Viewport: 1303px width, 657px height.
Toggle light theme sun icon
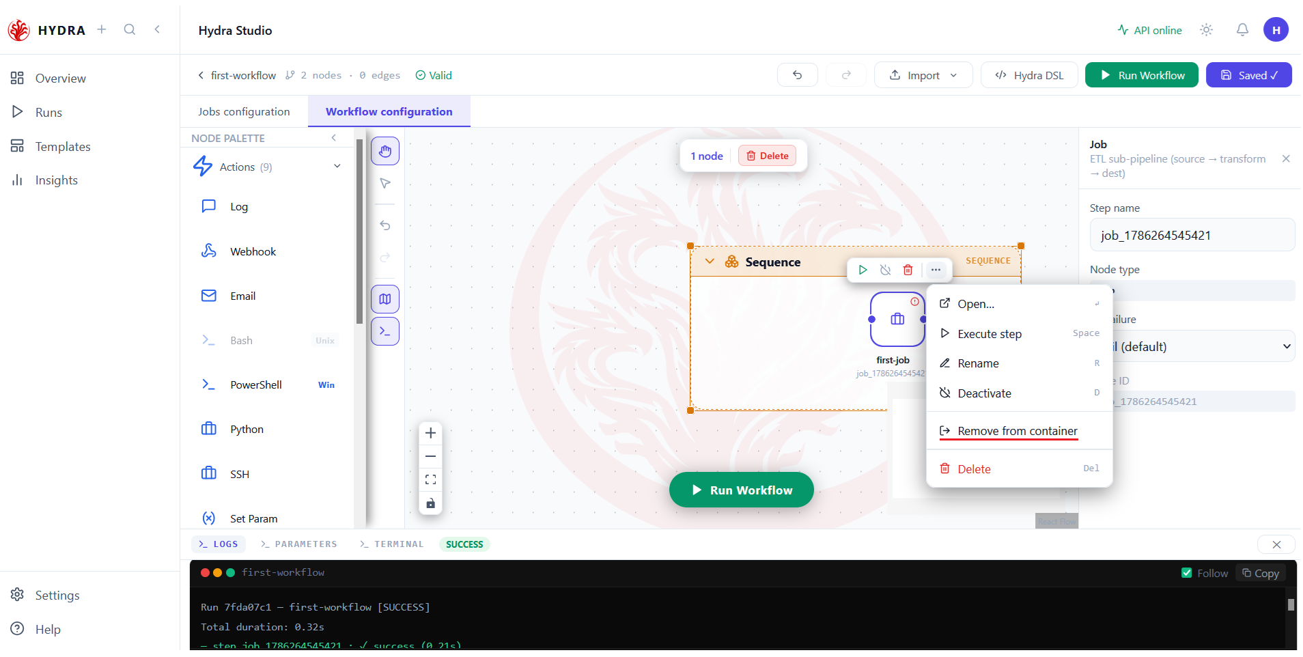(x=1207, y=30)
